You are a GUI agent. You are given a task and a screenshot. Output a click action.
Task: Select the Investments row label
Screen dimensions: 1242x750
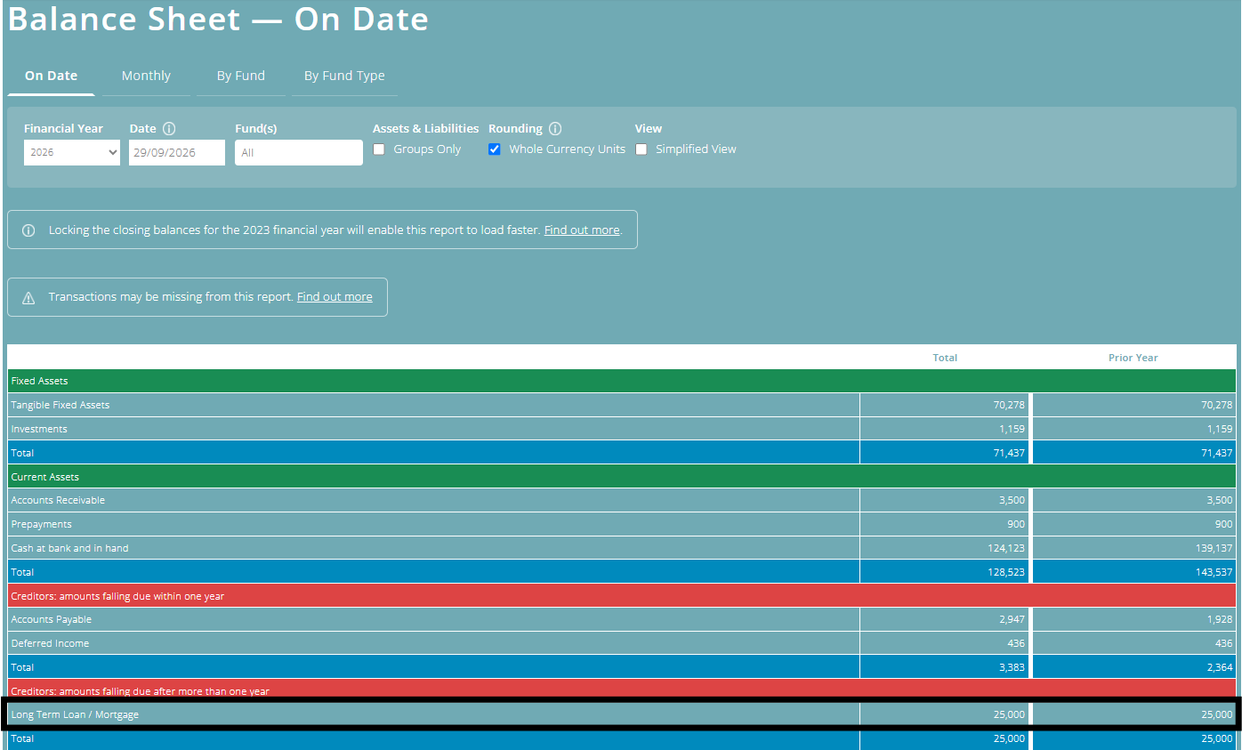(39, 429)
